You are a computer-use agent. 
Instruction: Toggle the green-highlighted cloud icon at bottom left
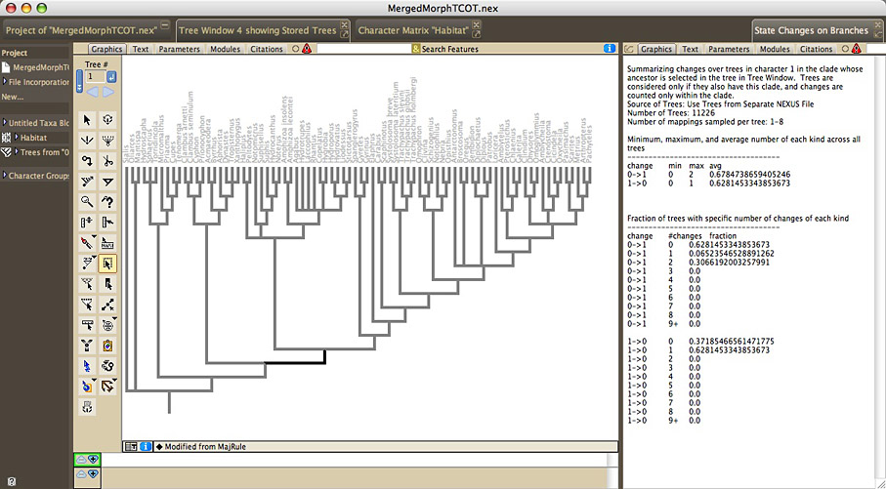click(87, 460)
